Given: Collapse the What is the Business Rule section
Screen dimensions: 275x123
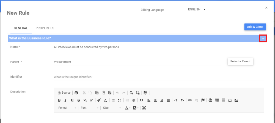Looking at the screenshot, I should [x=263, y=38].
